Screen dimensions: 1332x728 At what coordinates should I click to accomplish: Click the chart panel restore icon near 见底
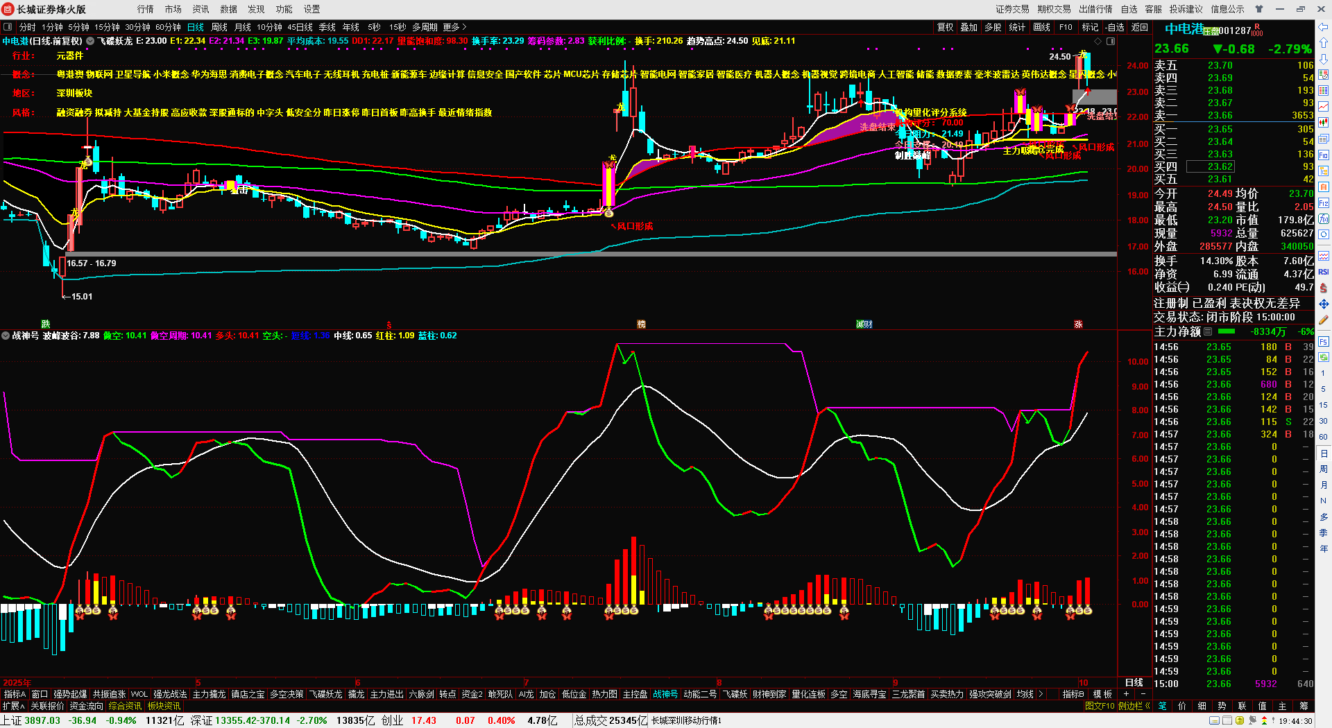[x=1111, y=42]
